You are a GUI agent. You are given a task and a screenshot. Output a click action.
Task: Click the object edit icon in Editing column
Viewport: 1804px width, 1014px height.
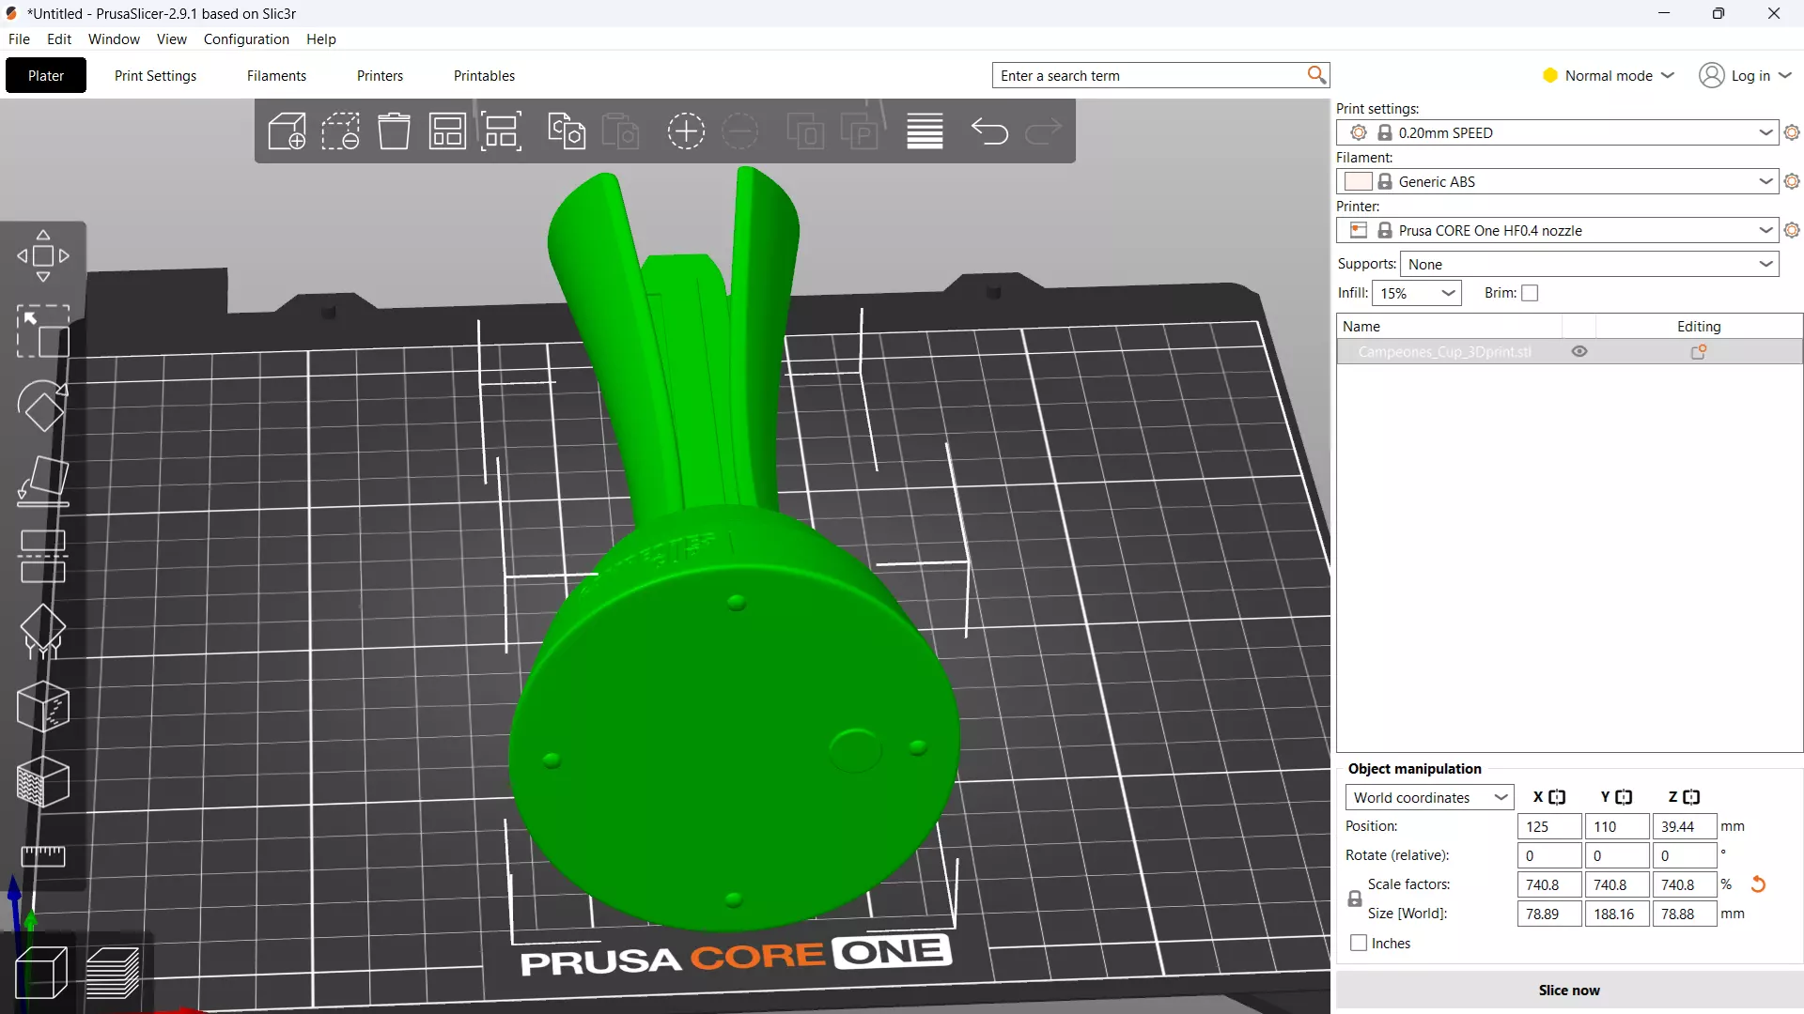(1699, 352)
